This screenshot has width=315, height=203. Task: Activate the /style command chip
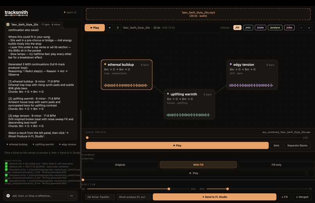point(260,27)
